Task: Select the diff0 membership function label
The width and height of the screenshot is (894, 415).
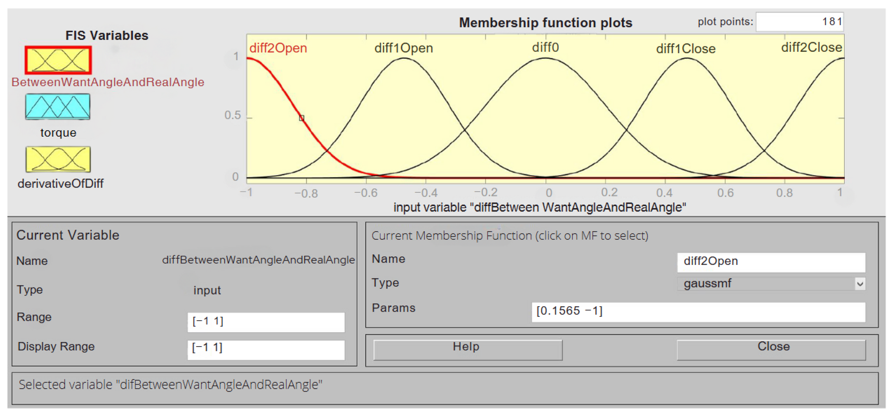Action: coord(545,47)
